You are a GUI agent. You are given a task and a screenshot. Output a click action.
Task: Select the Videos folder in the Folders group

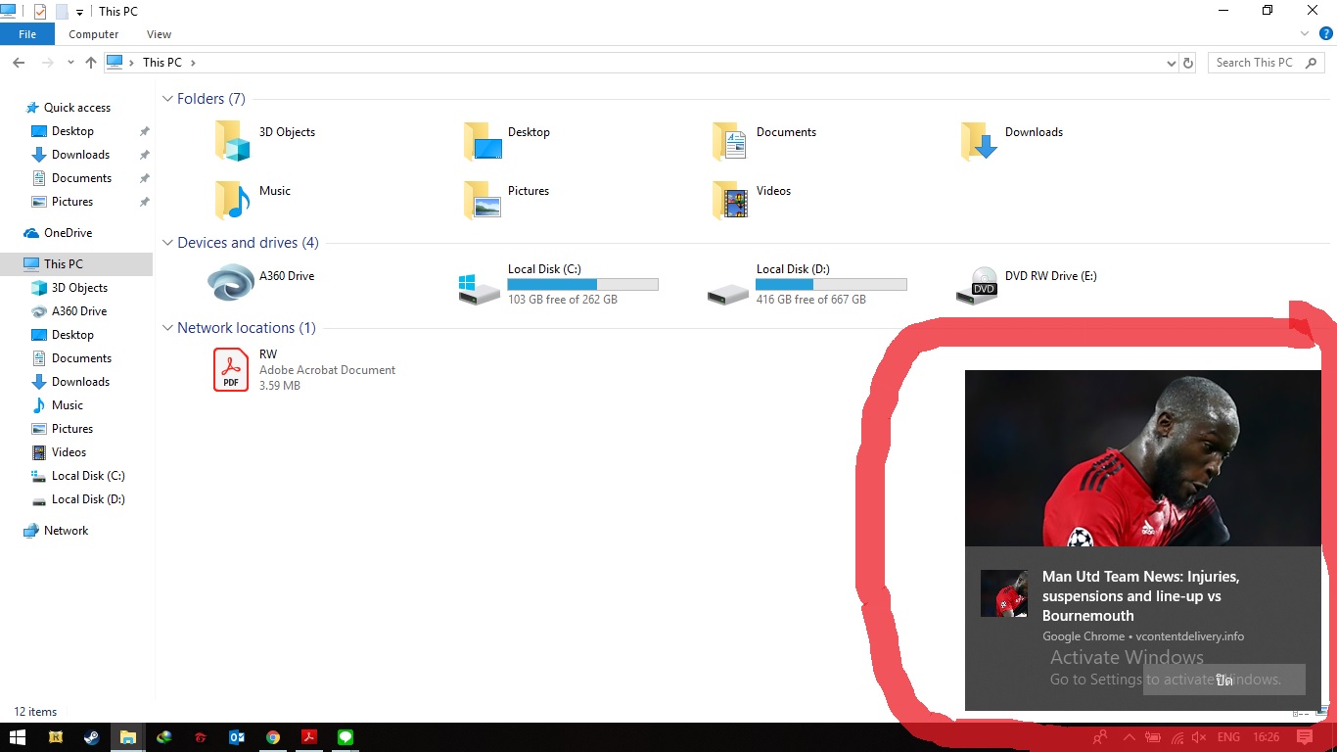[731, 200]
